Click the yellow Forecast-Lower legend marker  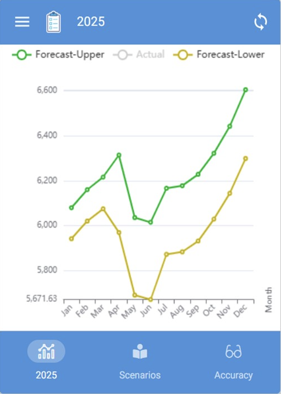[x=183, y=55]
